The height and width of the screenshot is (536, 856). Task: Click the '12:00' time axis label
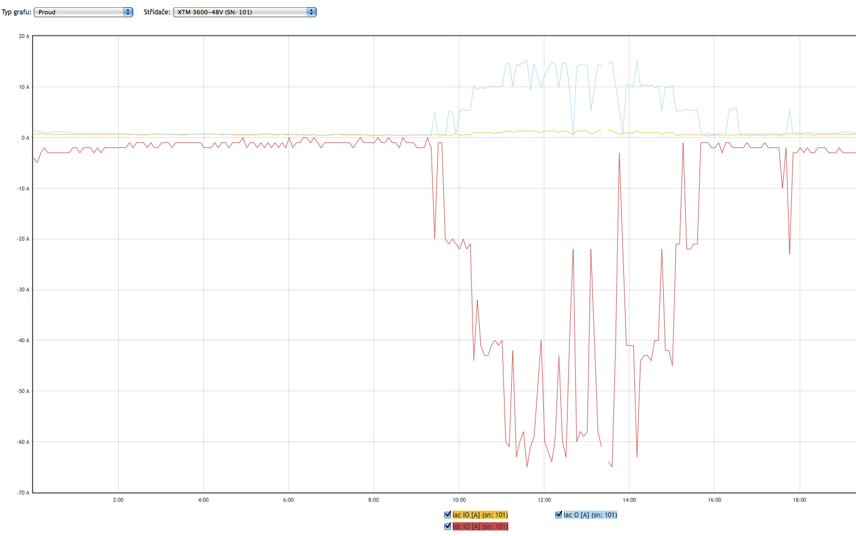pyautogui.click(x=544, y=500)
